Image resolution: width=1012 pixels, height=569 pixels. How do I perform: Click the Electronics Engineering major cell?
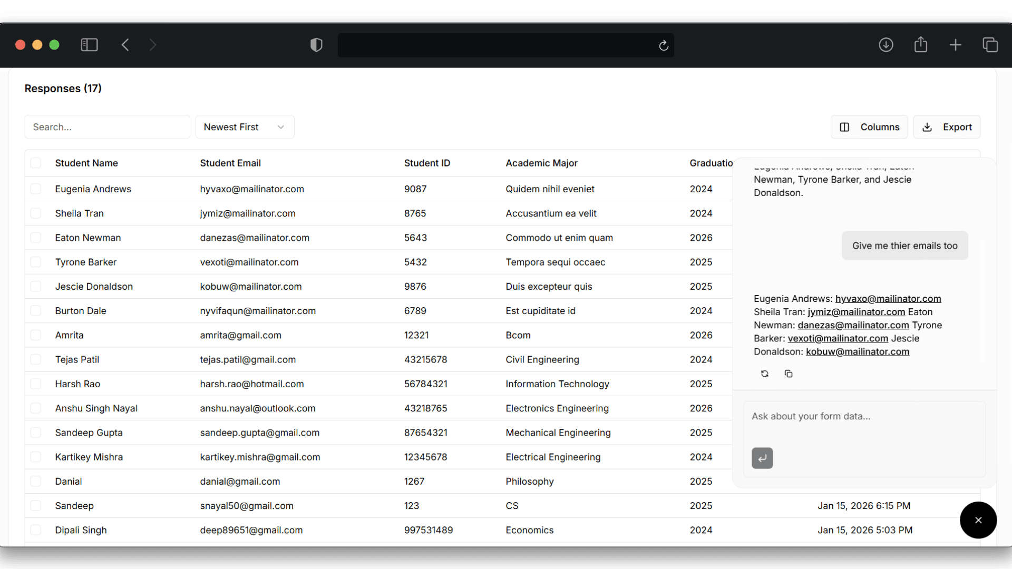pos(557,408)
